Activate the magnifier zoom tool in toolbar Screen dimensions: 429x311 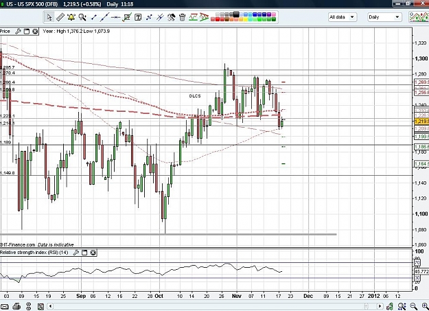coord(82,17)
